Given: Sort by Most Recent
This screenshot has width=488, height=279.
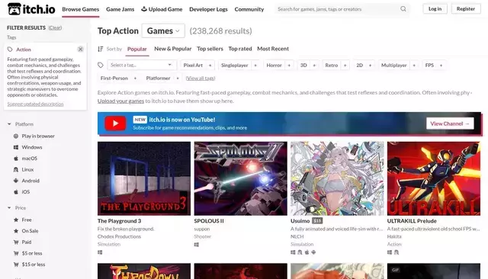Looking at the screenshot, I should [x=273, y=49].
